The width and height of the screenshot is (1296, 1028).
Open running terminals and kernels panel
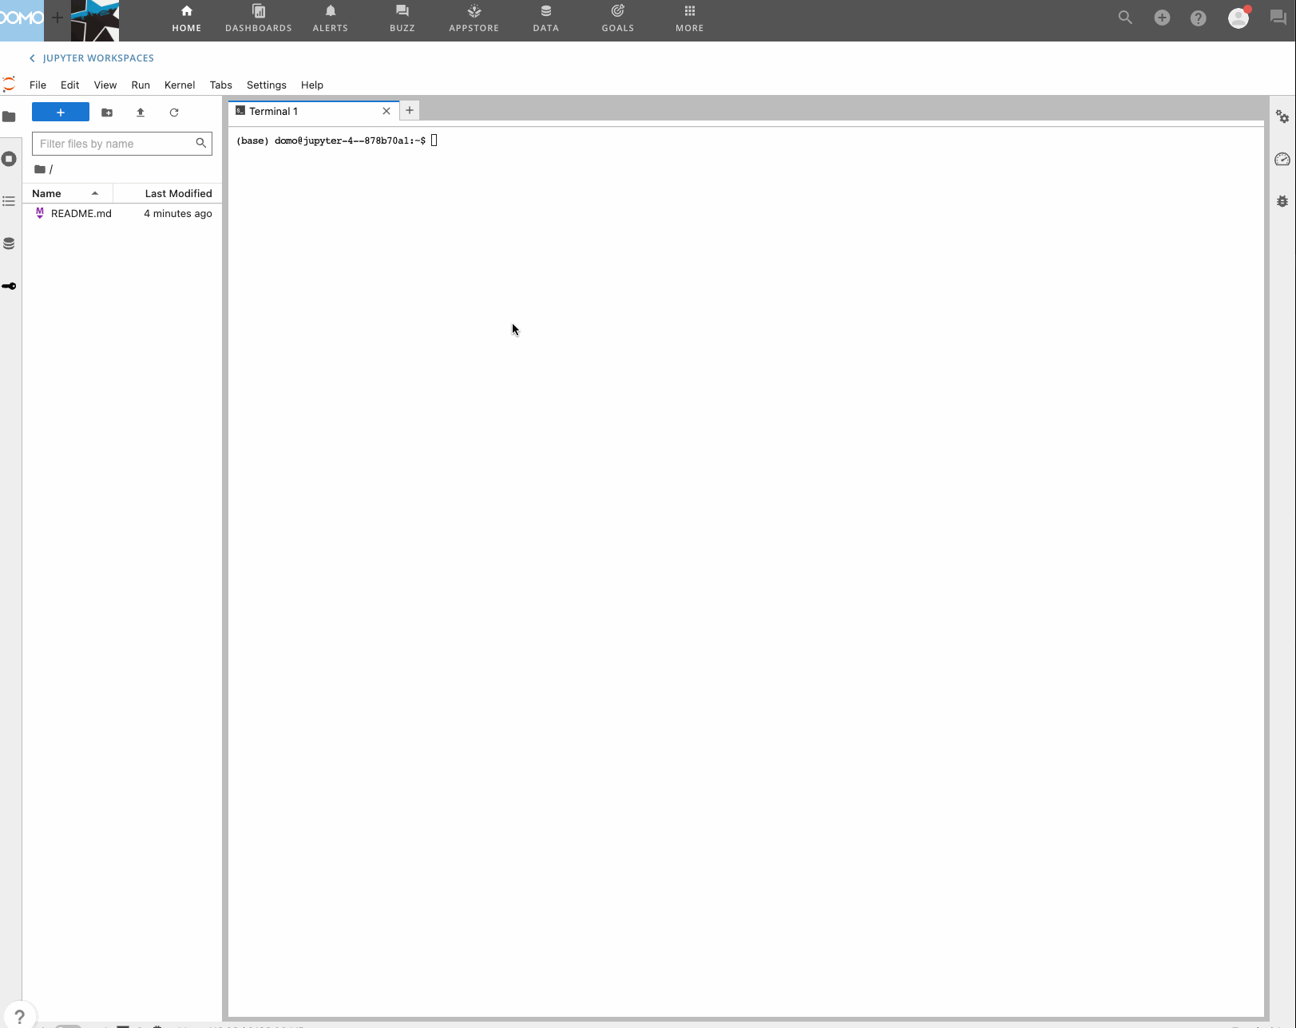coord(10,159)
